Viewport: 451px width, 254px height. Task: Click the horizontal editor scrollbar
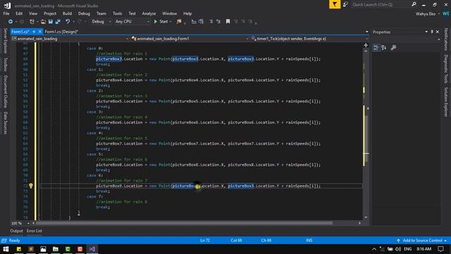(184, 223)
